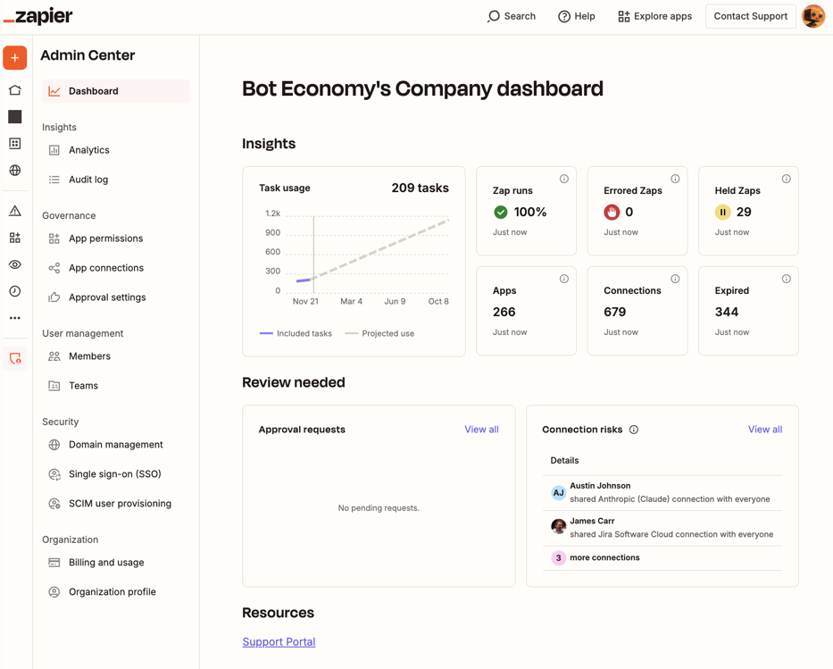Expand the Connection risks info tooltip
833x669 pixels.
tap(634, 430)
